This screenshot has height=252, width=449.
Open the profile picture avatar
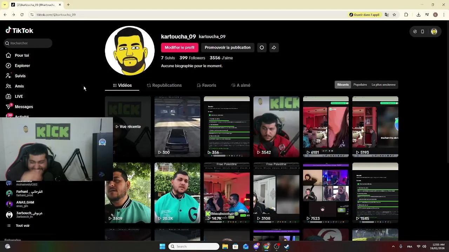(130, 50)
